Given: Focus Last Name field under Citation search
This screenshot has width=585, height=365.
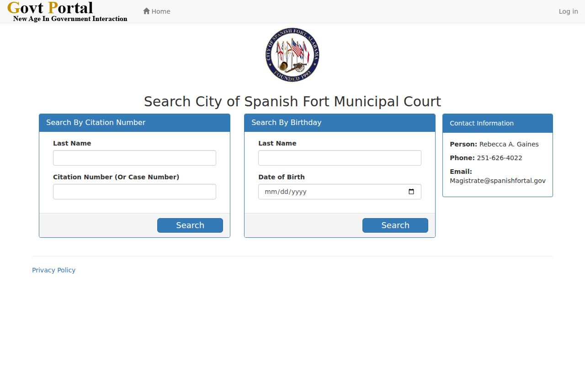Looking at the screenshot, I should click(x=134, y=158).
